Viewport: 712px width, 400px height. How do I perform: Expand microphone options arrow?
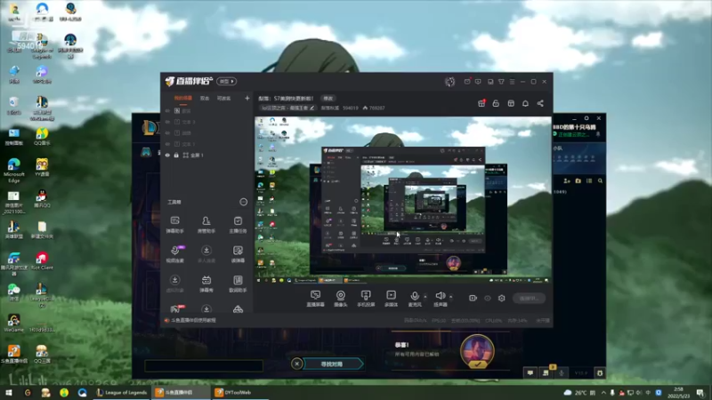pos(425,297)
